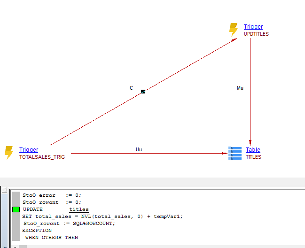The height and width of the screenshot is (248, 305).
Task: Click the Uu label on horizontal arrow
Action: pos(139,149)
